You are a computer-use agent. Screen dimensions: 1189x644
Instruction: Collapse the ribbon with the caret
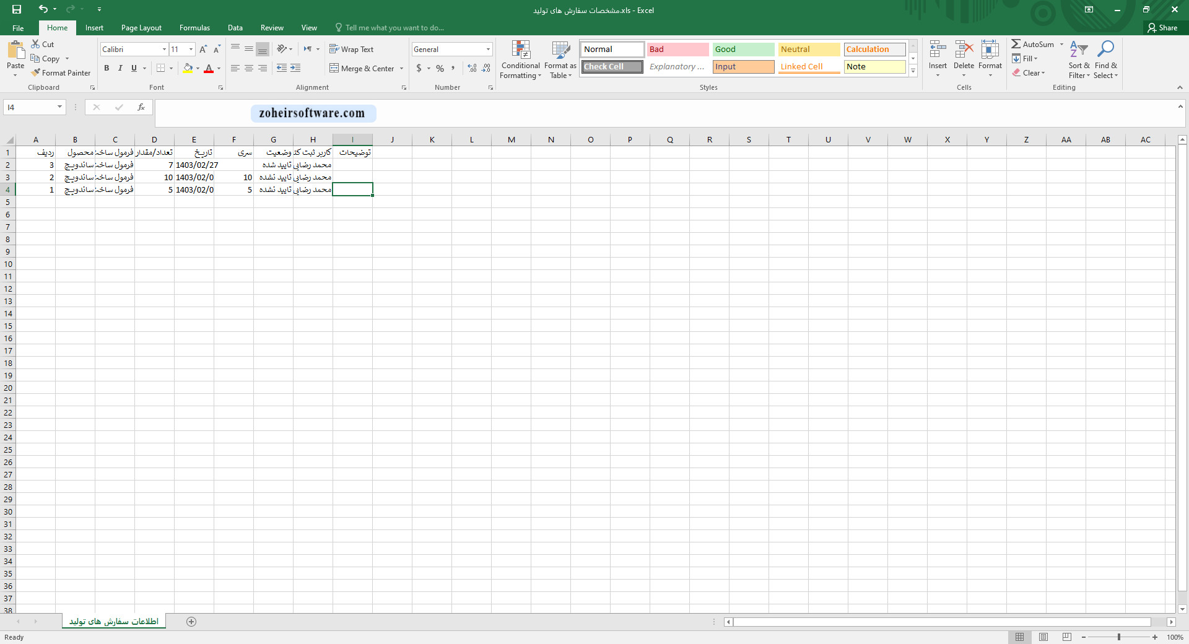[x=1180, y=87]
